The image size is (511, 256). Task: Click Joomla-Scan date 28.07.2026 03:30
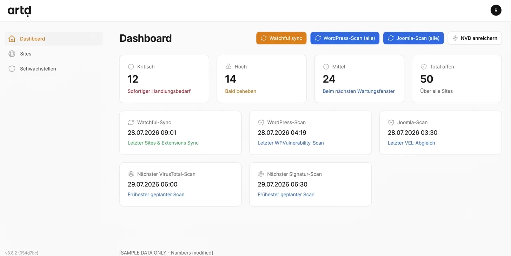click(412, 133)
